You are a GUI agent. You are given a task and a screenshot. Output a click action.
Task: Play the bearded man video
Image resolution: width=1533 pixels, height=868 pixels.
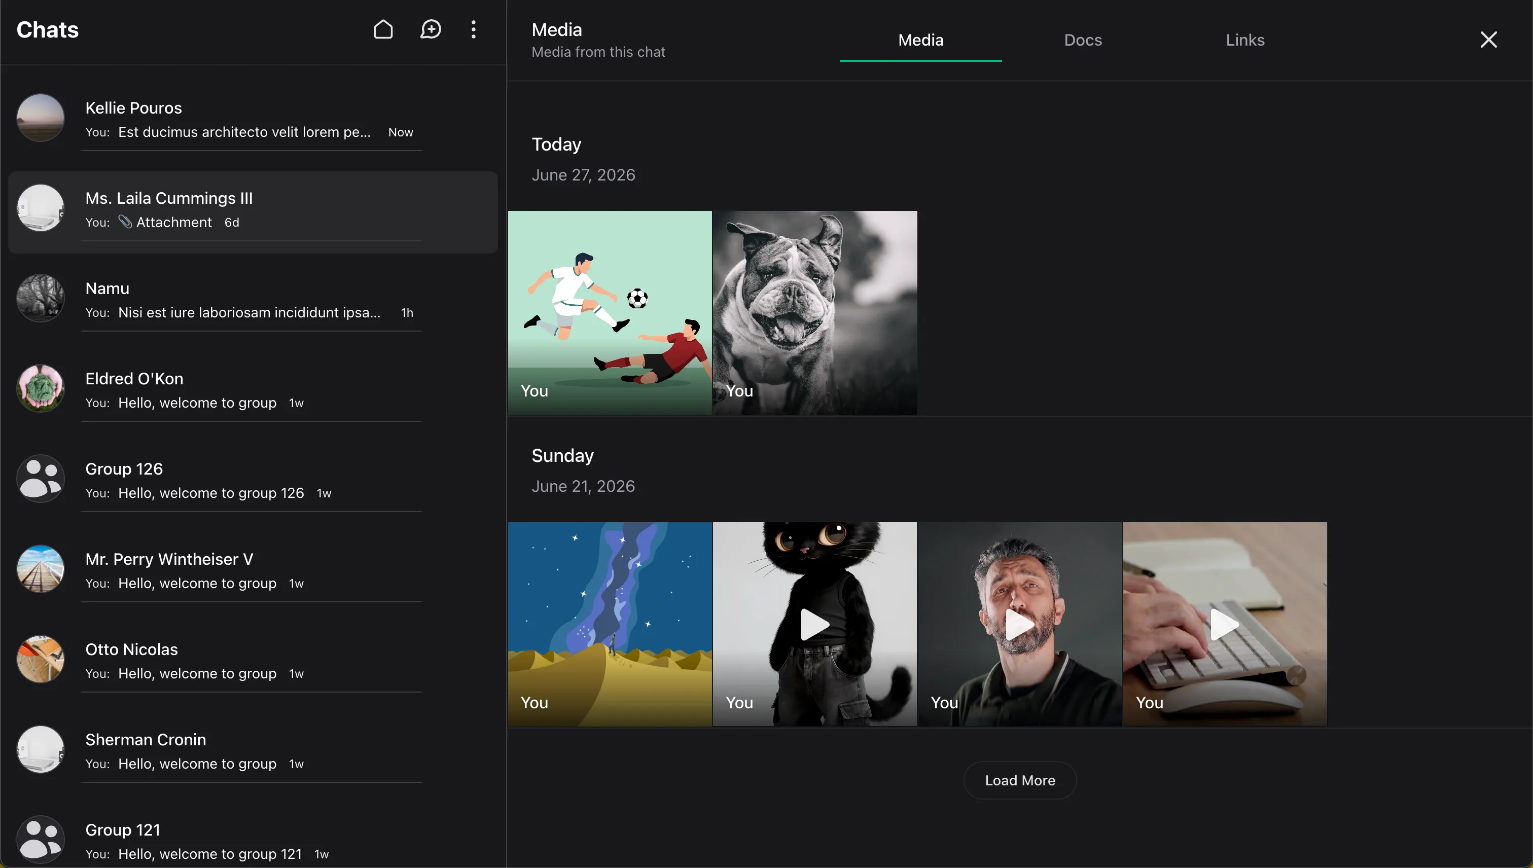tap(1020, 624)
